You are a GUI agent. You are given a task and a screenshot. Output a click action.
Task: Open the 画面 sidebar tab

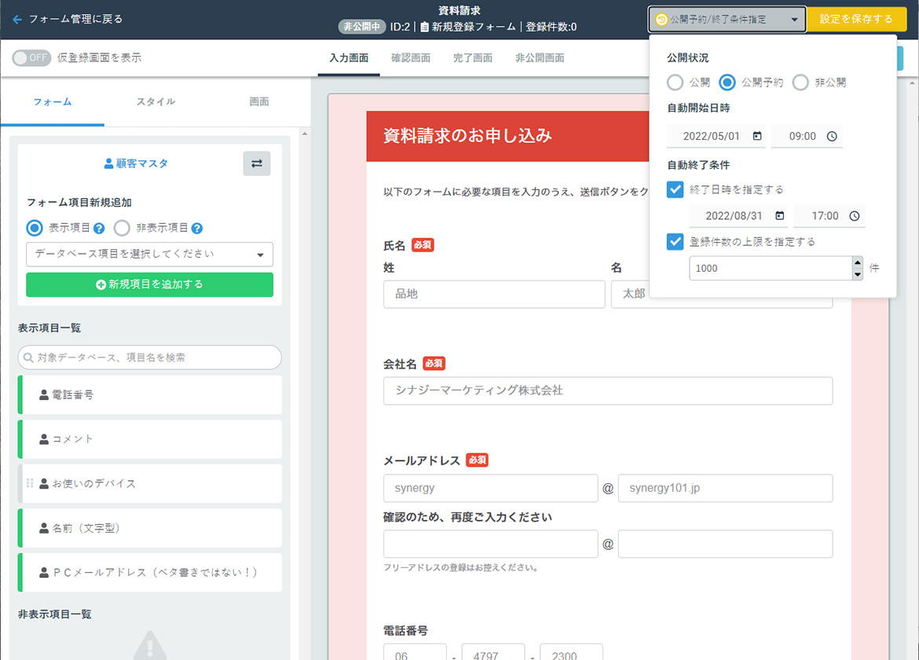pos(259,102)
